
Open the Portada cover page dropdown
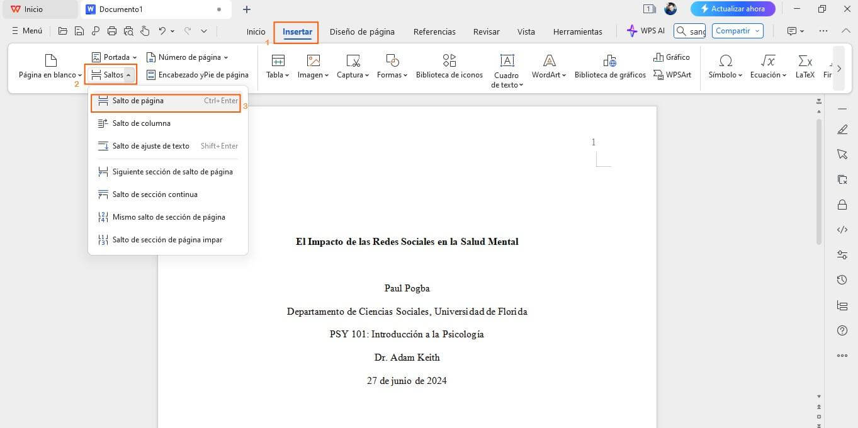click(x=114, y=57)
